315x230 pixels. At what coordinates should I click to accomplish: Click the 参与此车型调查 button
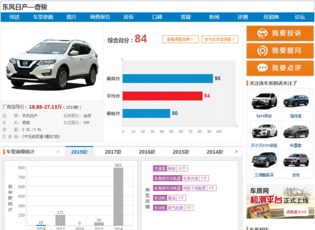click(220, 40)
